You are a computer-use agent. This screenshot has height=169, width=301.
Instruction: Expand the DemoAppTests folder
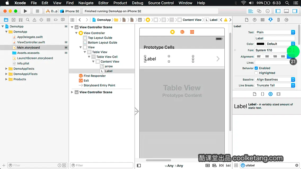pyautogui.click(x=6, y=69)
